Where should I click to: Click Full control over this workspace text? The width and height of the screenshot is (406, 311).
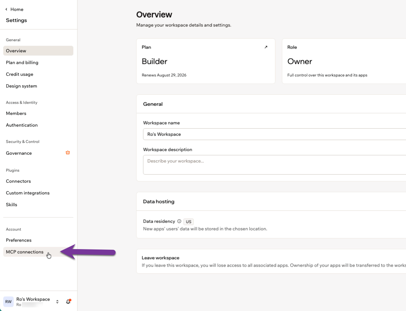click(327, 75)
